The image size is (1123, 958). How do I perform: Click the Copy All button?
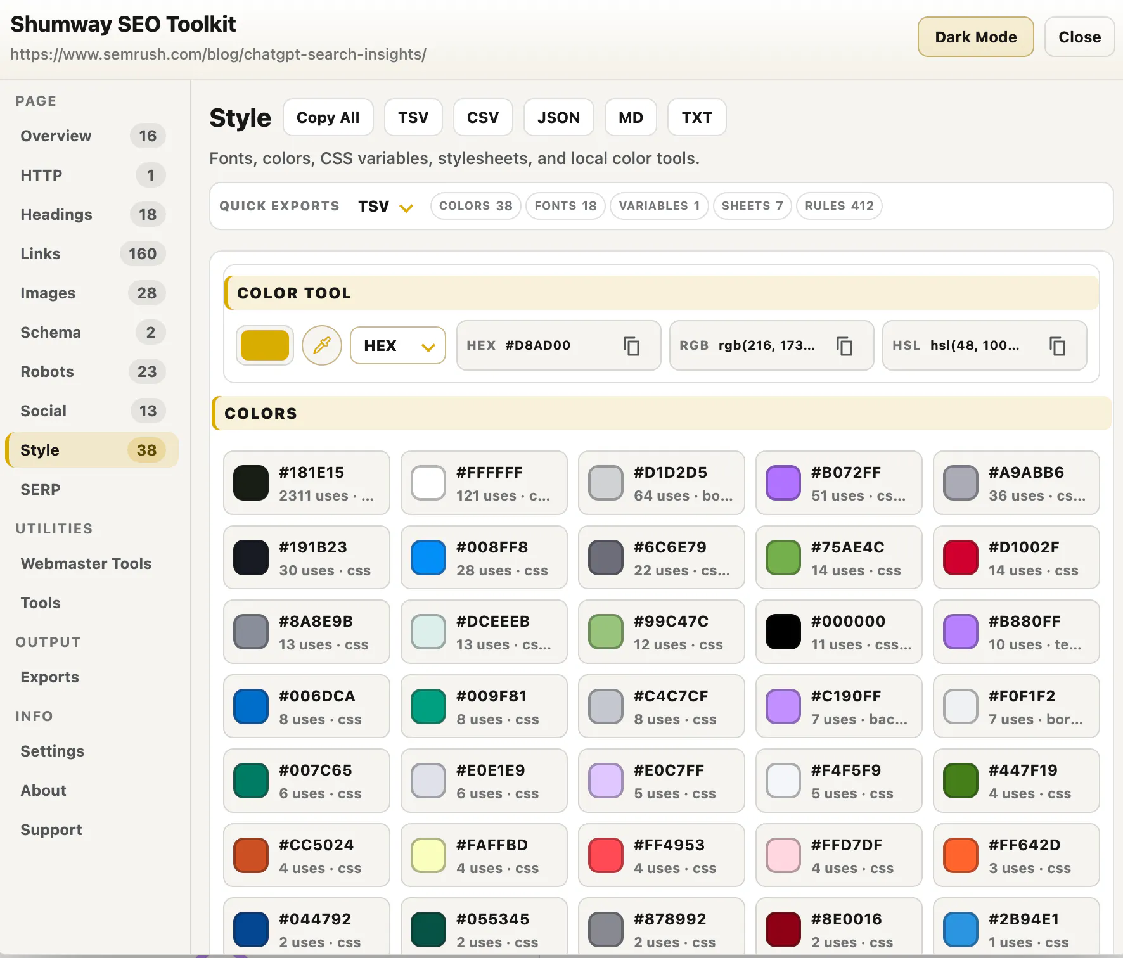328,117
